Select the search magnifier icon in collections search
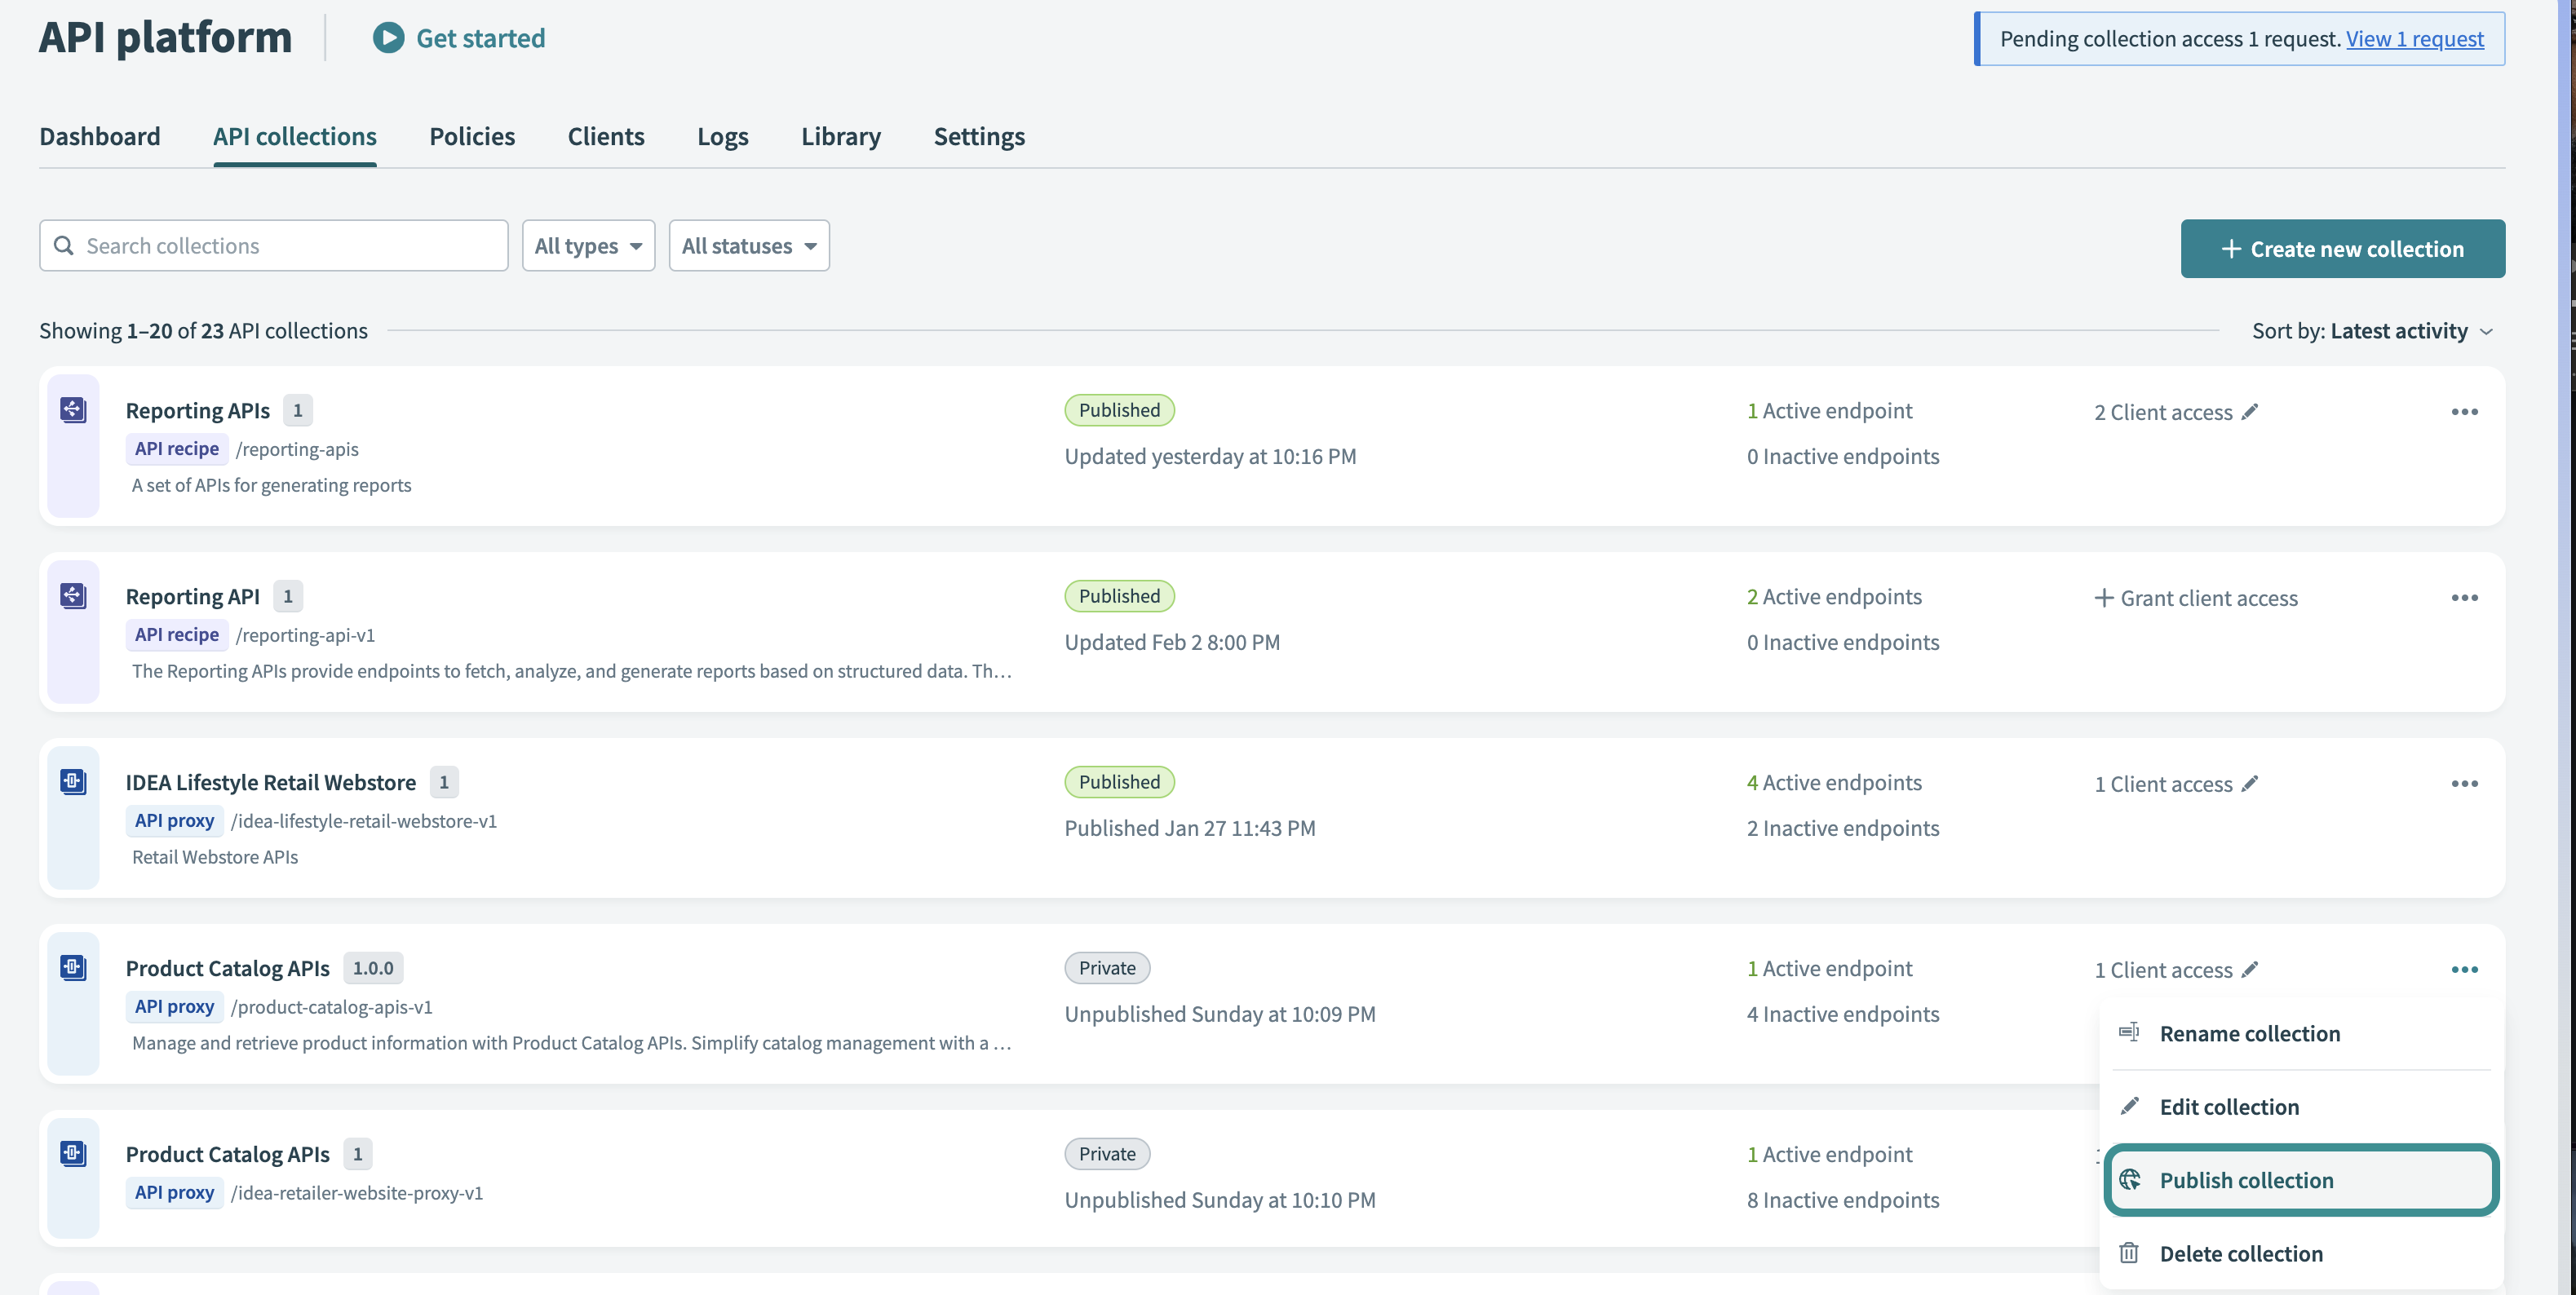 pyautogui.click(x=65, y=245)
